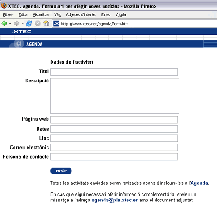Image resolution: width=217 pixels, height=206 pixels.
Task: Submit the form with the enviar button
Action: (61, 171)
